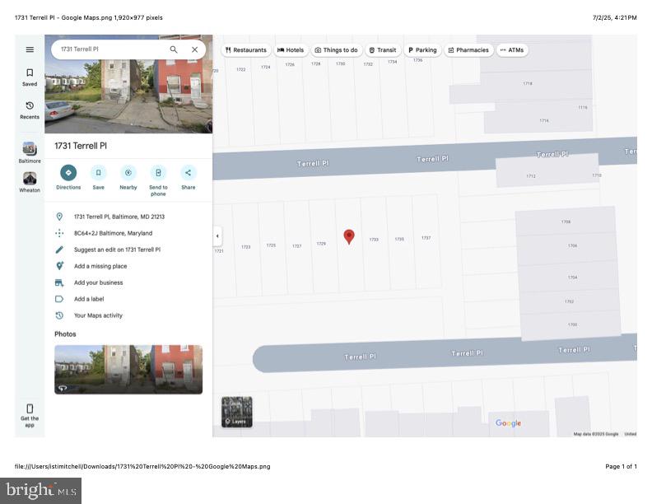Image resolution: width=652 pixels, height=504 pixels.
Task: Click the Photos section heading
Action: pos(65,334)
